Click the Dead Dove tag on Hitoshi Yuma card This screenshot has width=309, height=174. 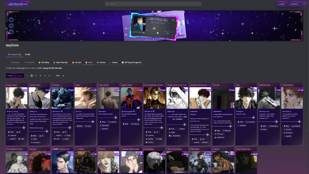(x=175, y=136)
